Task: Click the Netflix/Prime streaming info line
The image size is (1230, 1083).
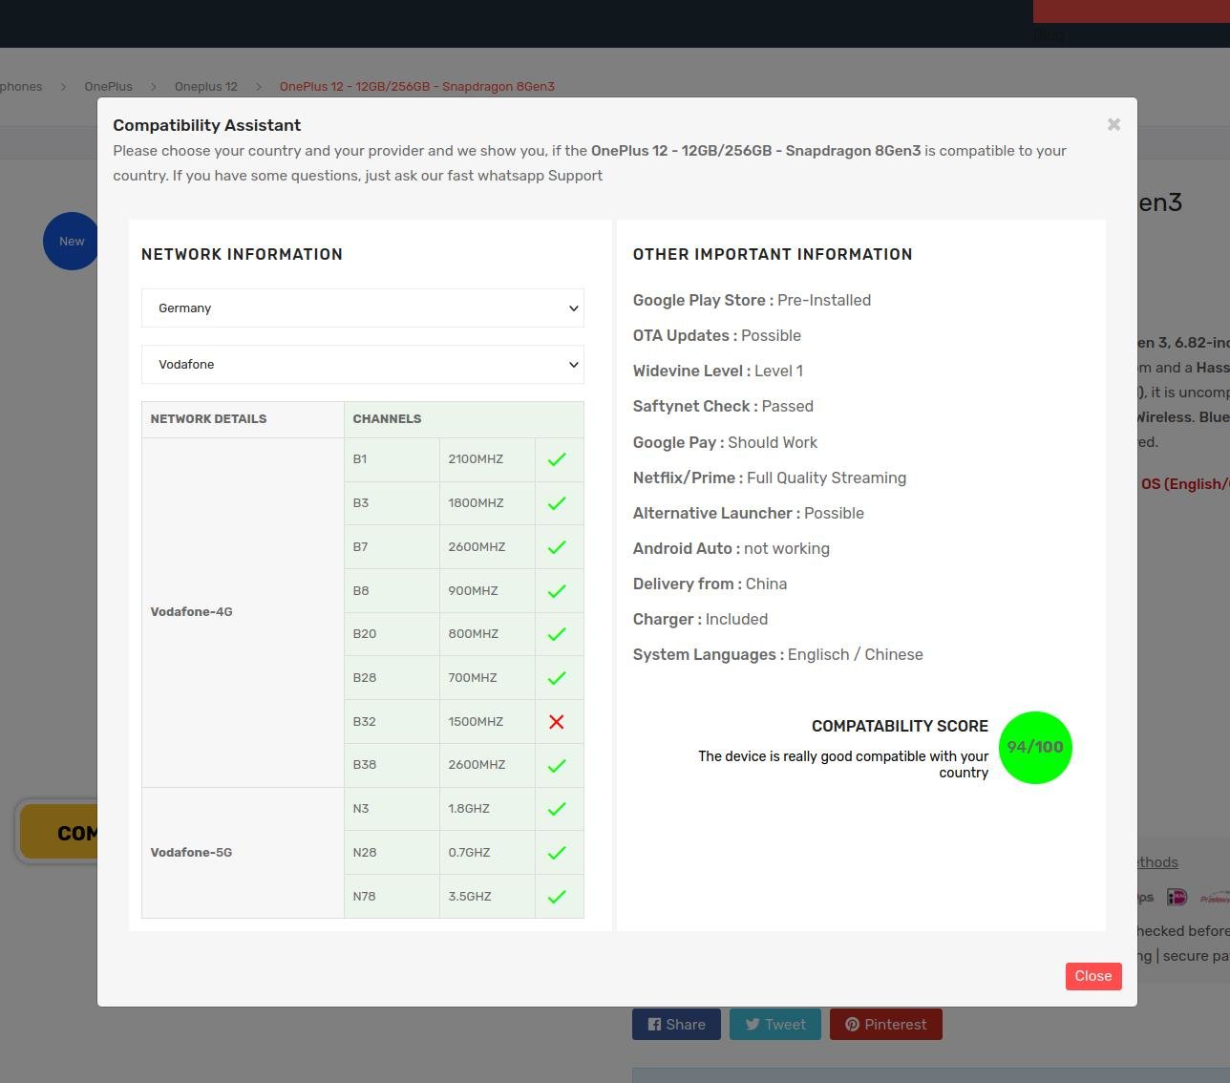Action: 770,478
